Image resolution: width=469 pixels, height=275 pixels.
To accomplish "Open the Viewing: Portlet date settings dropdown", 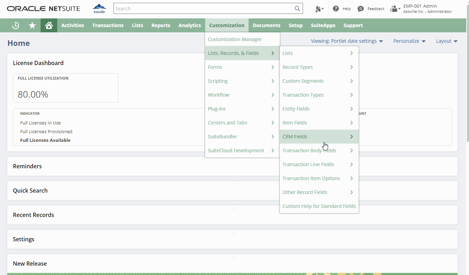I will [x=347, y=41].
